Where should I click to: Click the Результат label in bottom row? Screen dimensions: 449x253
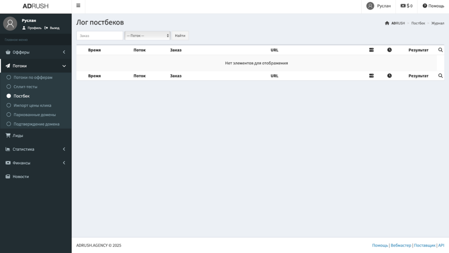click(x=418, y=76)
